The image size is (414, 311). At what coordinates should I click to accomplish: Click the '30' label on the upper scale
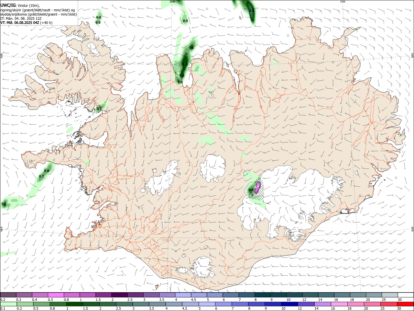pos(400,300)
